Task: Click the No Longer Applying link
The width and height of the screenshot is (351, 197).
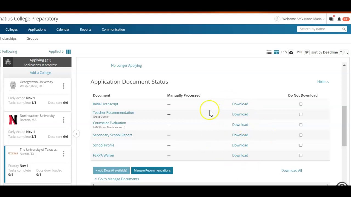Action: (x=126, y=65)
